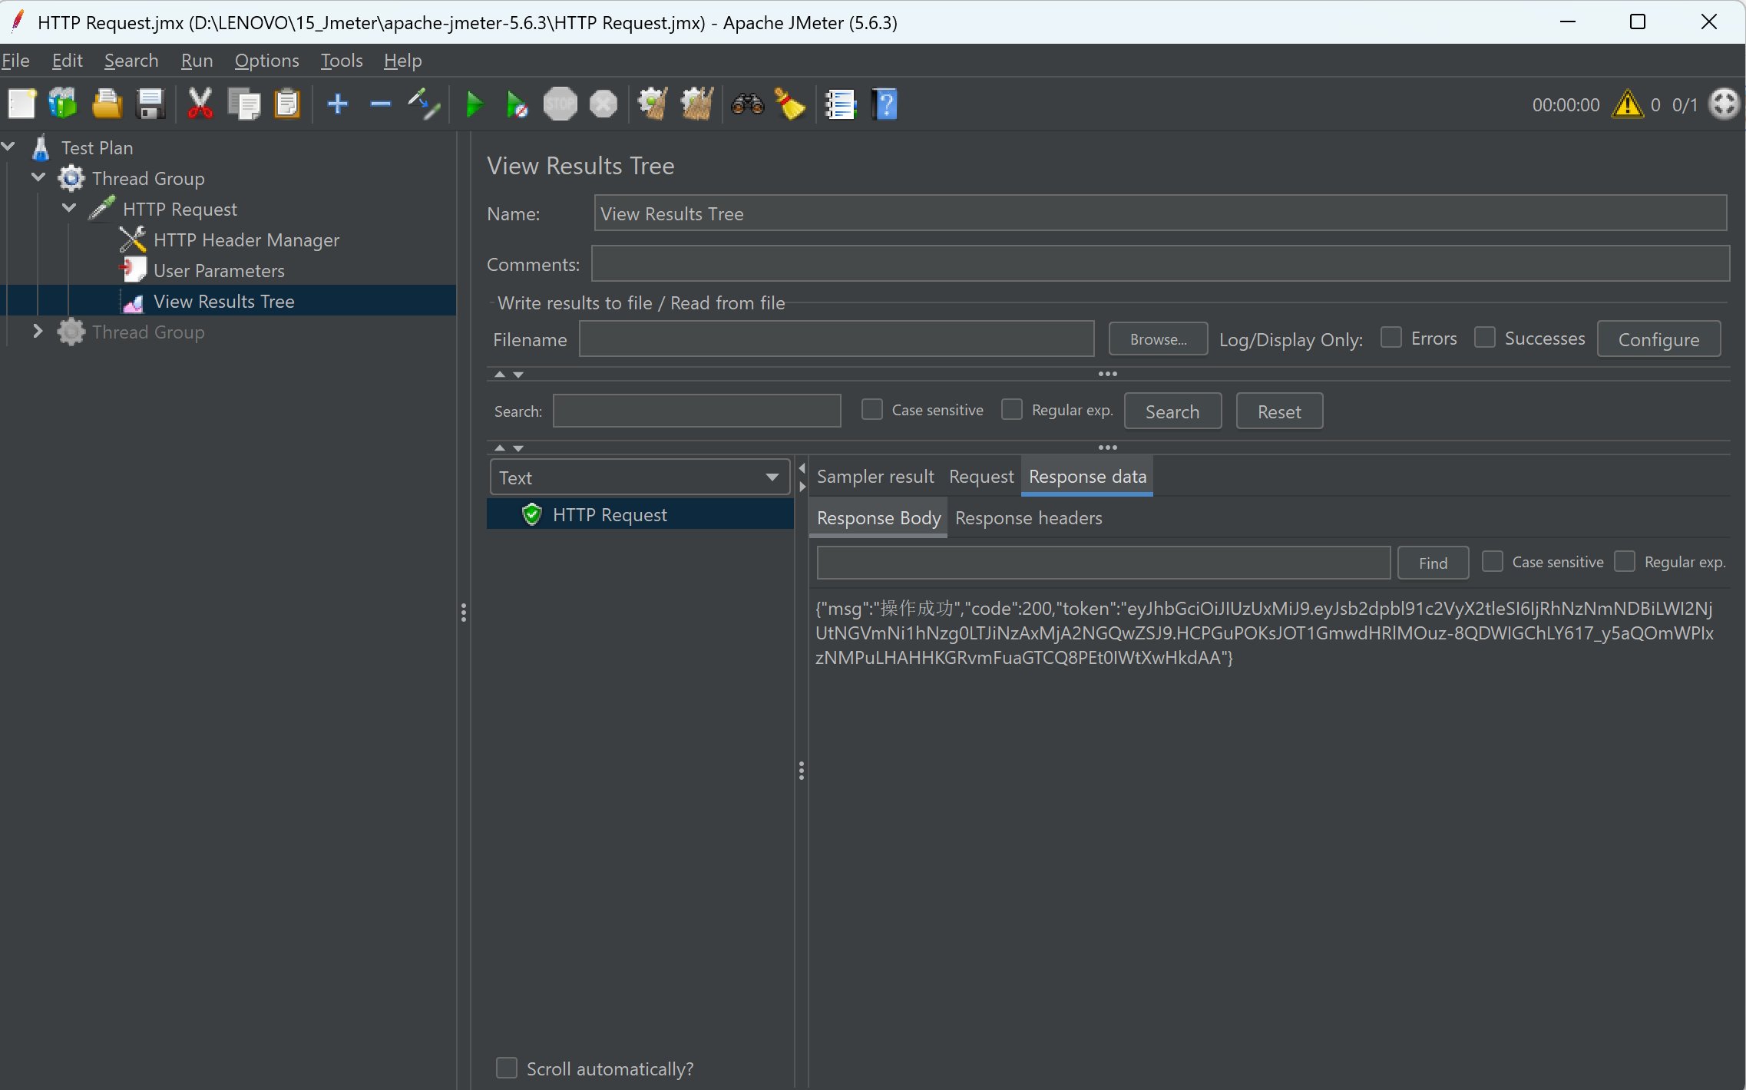1746x1090 pixels.
Task: Switch to Sampler result tab
Action: point(875,477)
